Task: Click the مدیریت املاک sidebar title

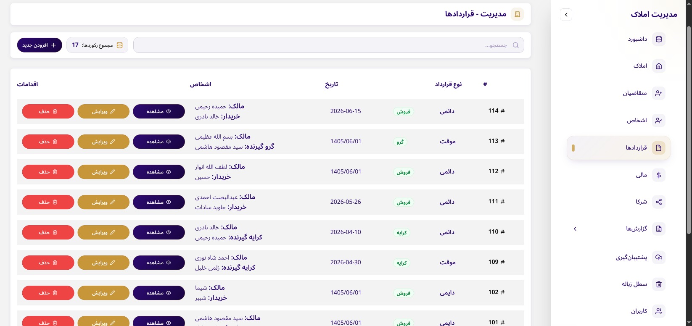Action: 654,15
